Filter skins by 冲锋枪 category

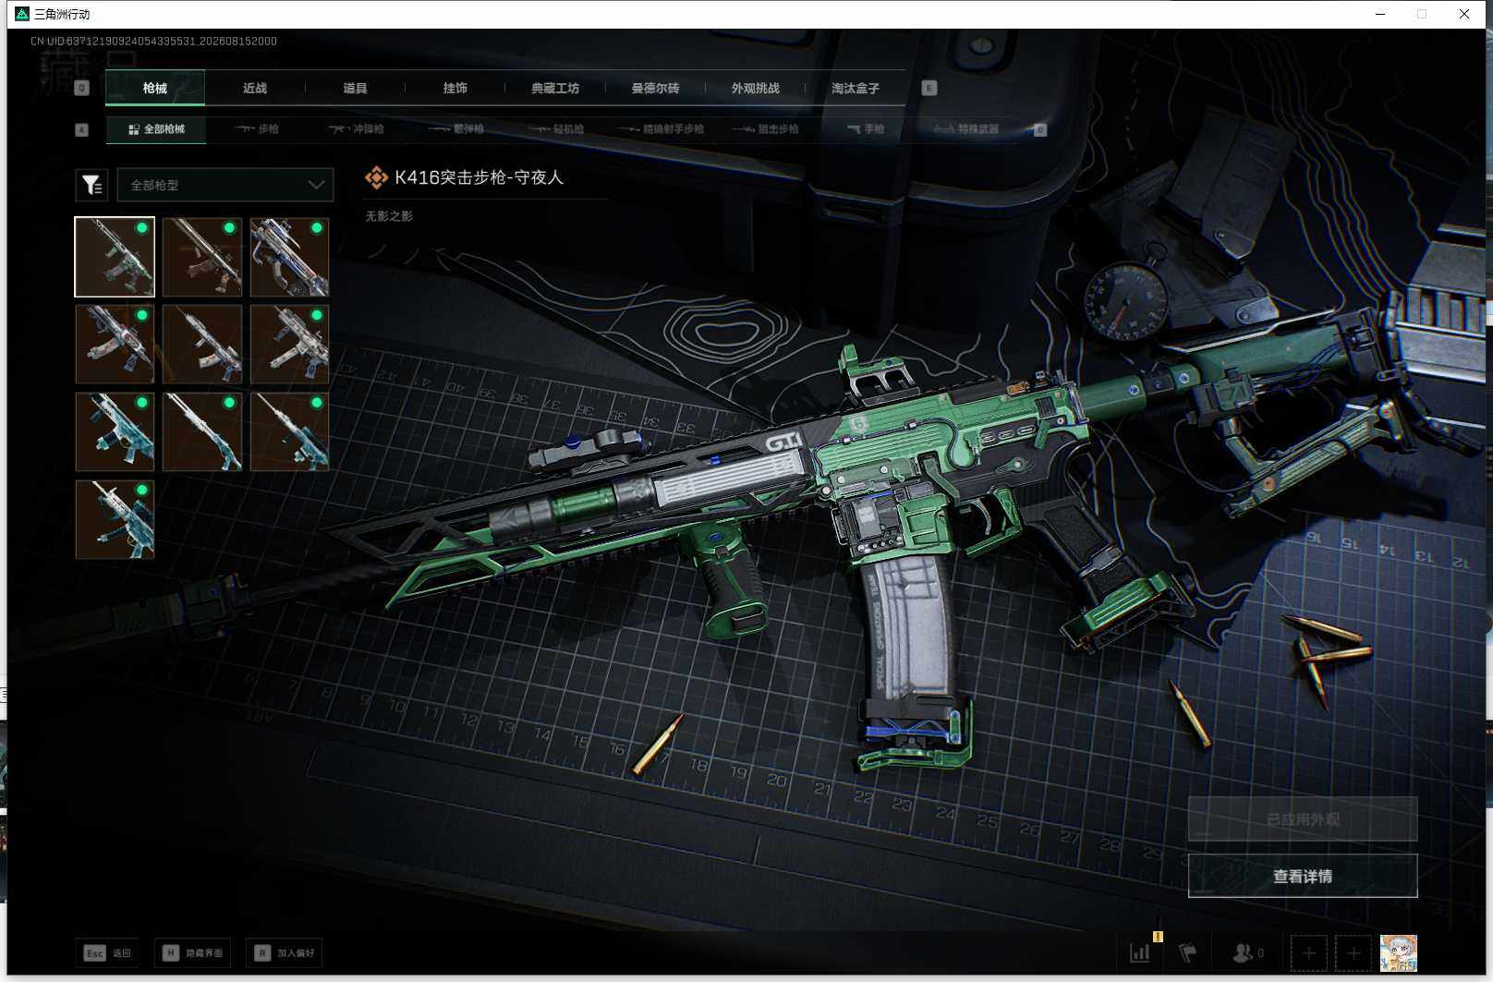click(357, 129)
